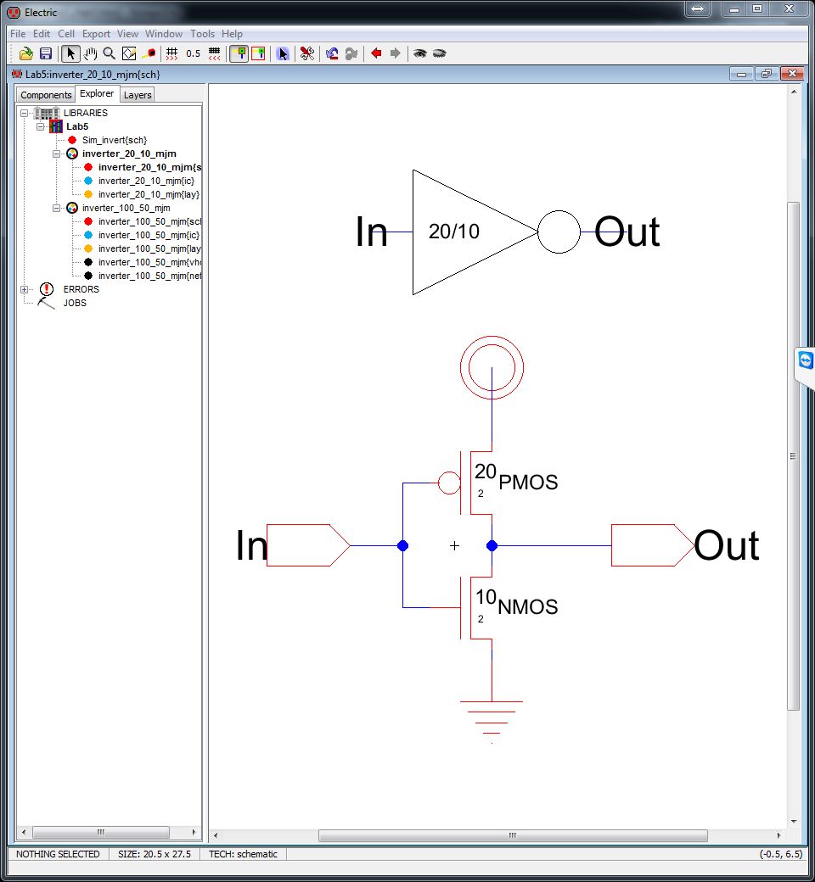The height and width of the screenshot is (882, 815).
Task: Click the Open Library folder icon
Action: pos(26,53)
